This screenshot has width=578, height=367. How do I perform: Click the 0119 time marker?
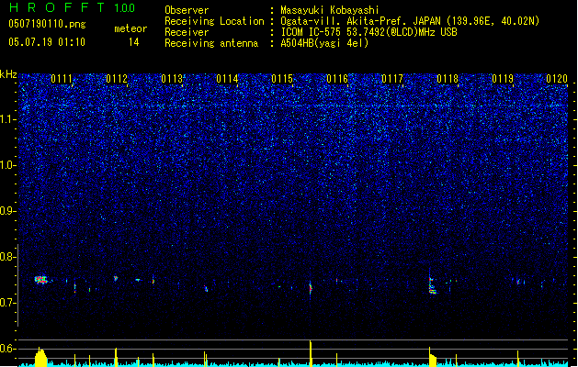point(503,79)
